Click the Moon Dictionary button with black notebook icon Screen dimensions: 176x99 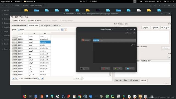point(85,68)
